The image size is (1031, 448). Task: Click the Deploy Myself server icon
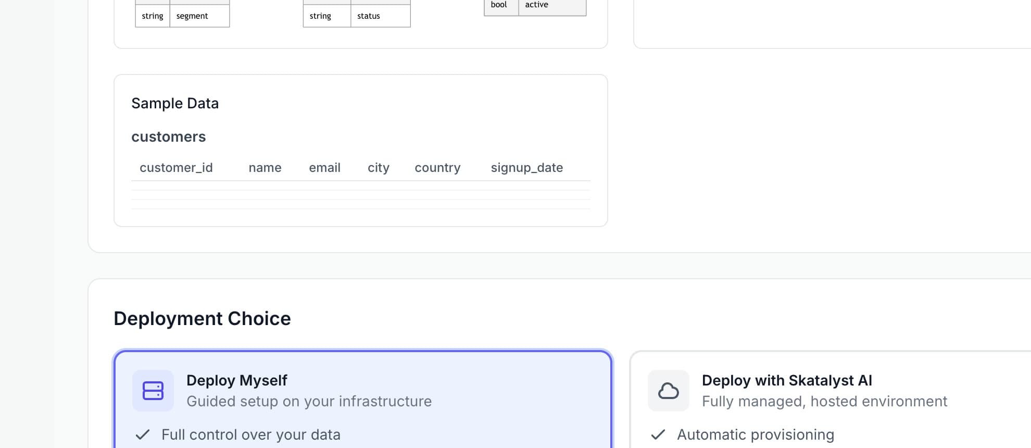tap(153, 391)
